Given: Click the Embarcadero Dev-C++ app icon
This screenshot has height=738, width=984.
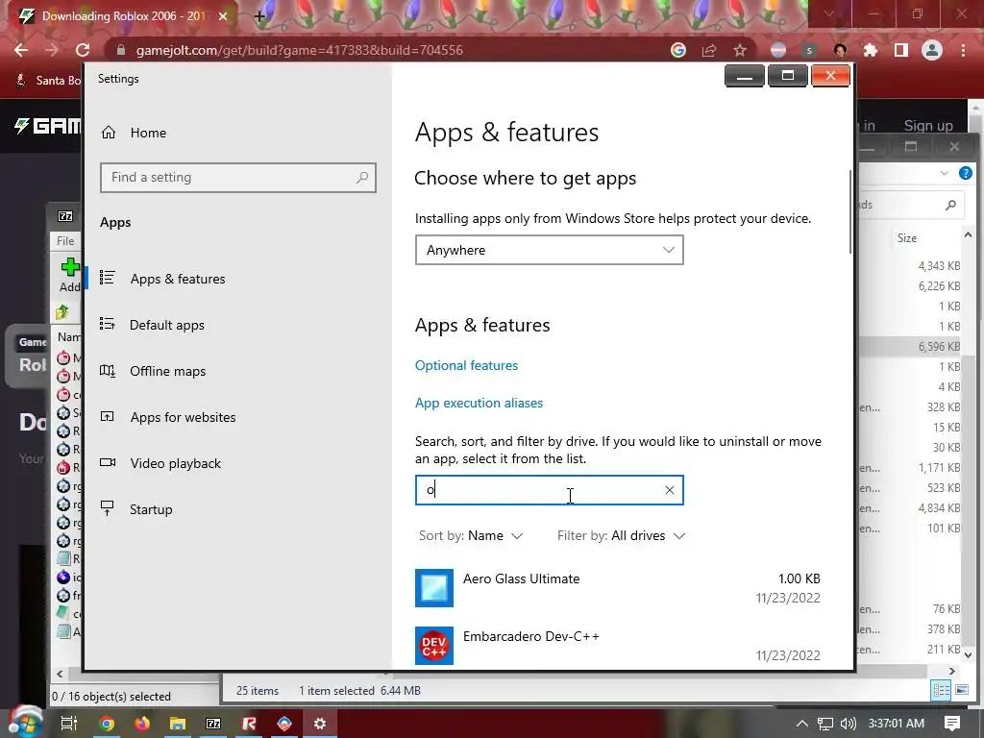Looking at the screenshot, I should pos(434,646).
